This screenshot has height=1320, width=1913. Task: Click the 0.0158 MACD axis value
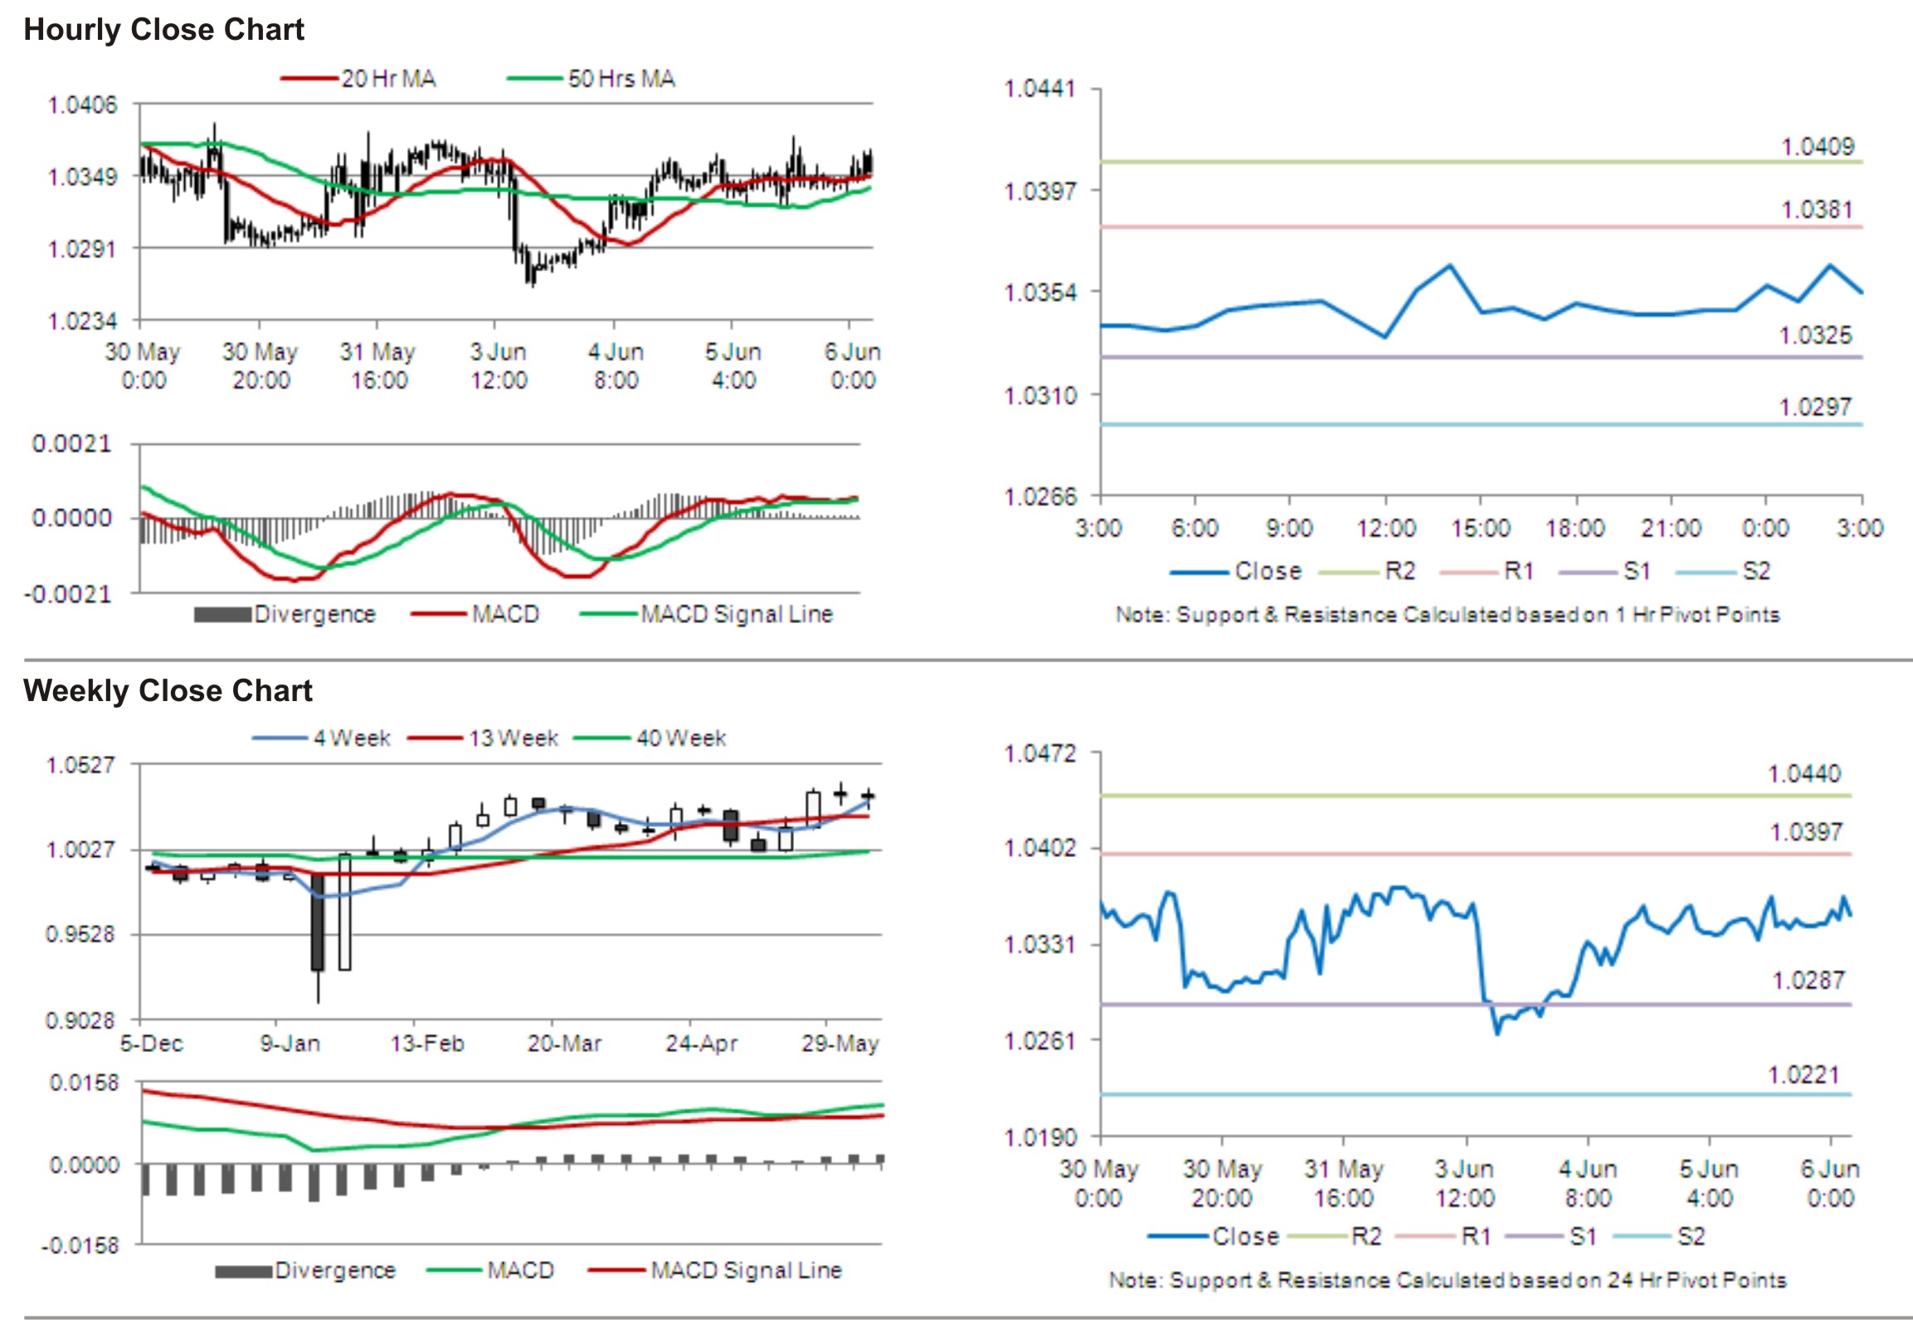pos(84,1084)
